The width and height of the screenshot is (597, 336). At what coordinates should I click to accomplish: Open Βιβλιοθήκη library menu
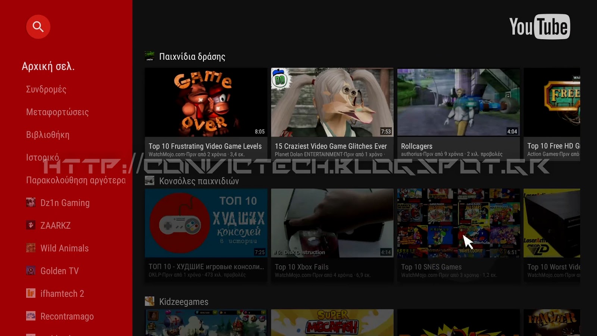(x=48, y=135)
